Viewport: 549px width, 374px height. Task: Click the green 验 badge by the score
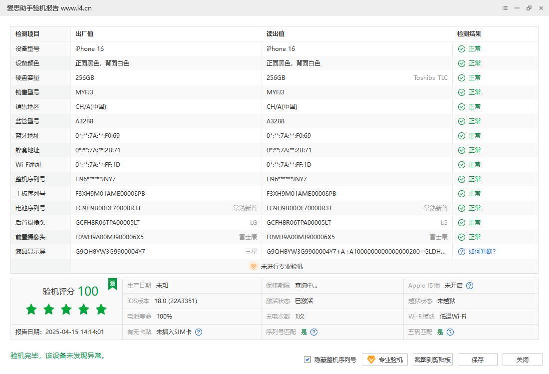click(112, 284)
